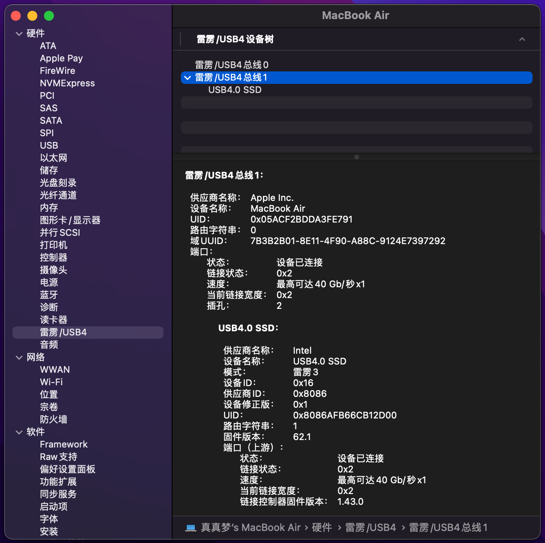
Task: Select USB4.0 SSD in device tree
Action: tap(235, 90)
